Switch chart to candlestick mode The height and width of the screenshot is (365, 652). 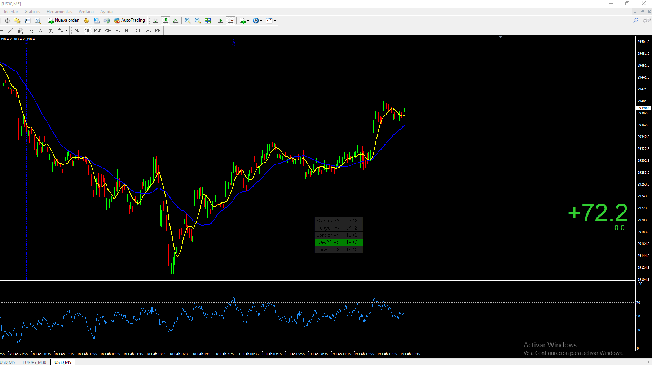(166, 21)
